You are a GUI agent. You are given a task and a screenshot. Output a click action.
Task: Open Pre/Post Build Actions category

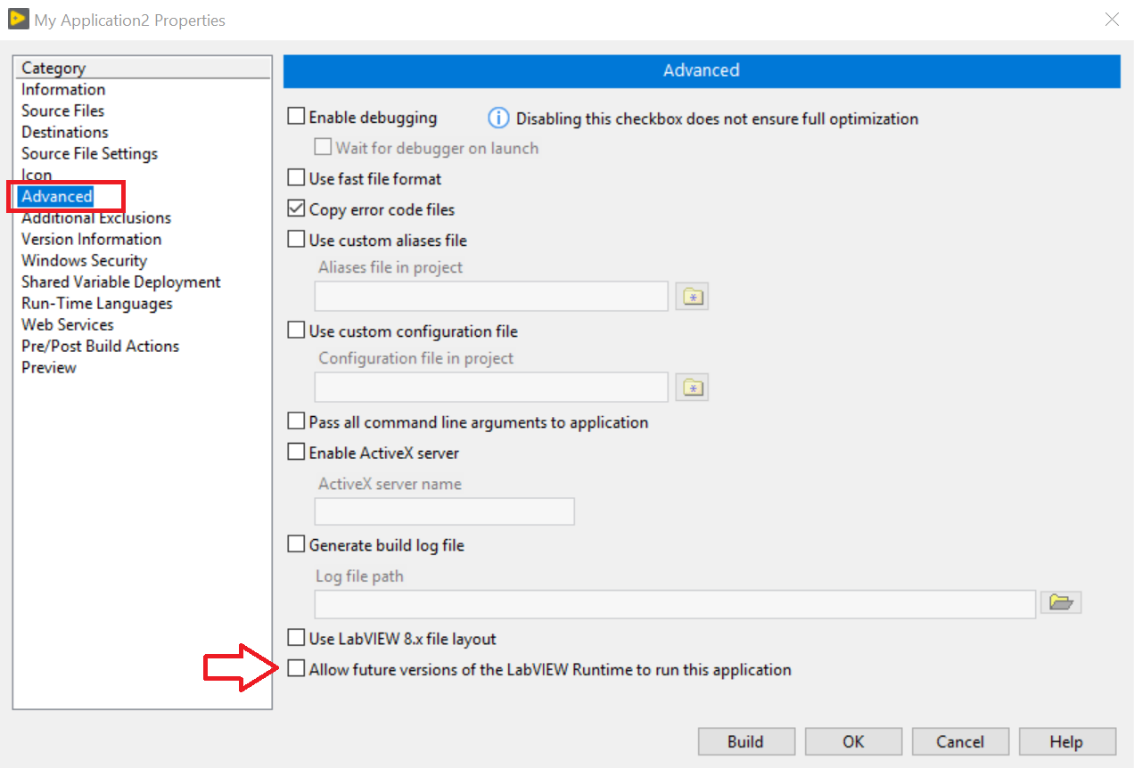pyautogui.click(x=100, y=346)
